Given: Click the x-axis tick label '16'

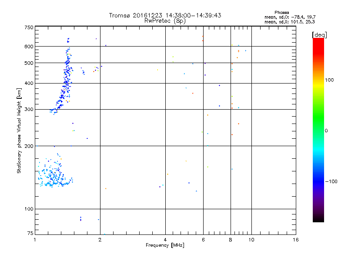Looking at the screenshot, I should click(x=296, y=240).
